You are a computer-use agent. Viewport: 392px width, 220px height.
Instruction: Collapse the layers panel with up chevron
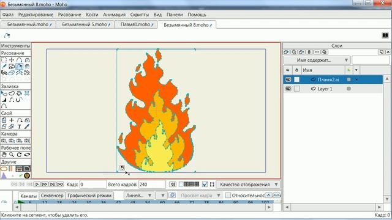click(388, 52)
